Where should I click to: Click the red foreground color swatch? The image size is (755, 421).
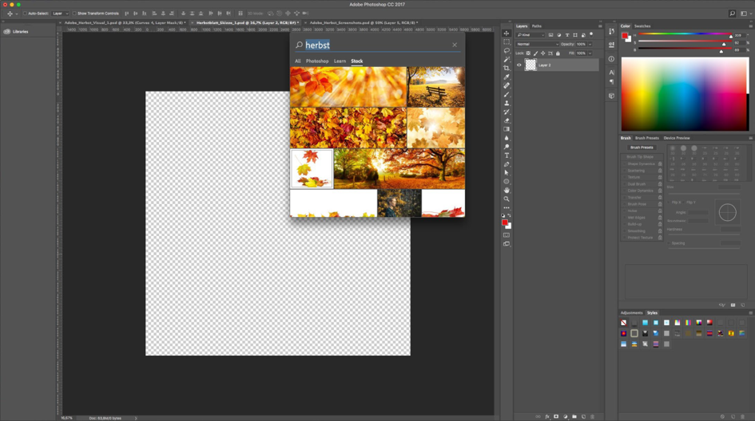(505, 222)
